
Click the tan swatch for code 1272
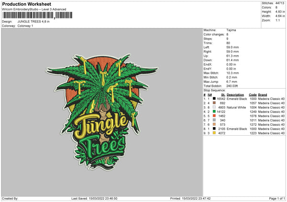tap(214, 124)
